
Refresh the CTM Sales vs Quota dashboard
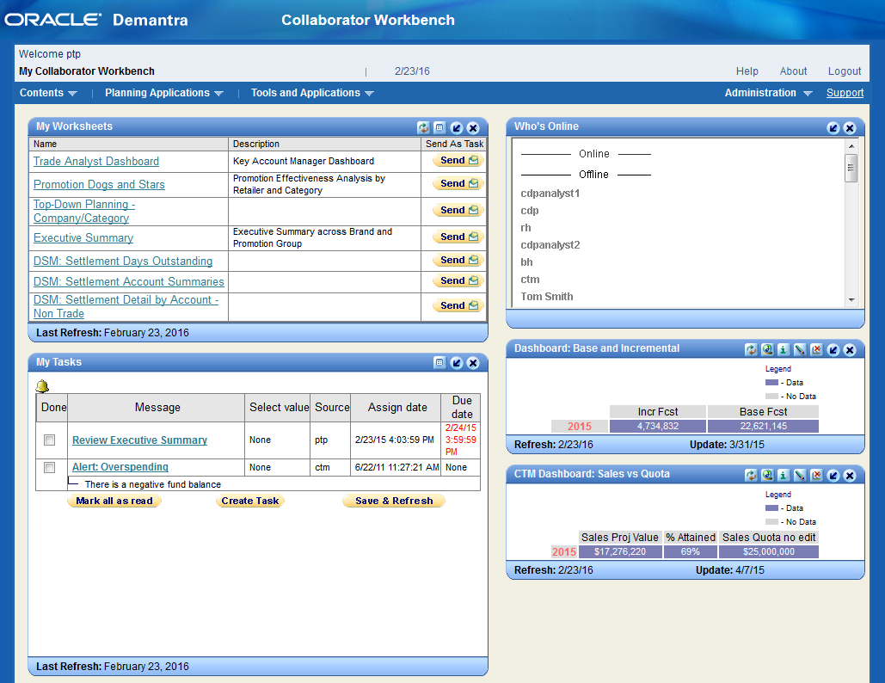[751, 476]
